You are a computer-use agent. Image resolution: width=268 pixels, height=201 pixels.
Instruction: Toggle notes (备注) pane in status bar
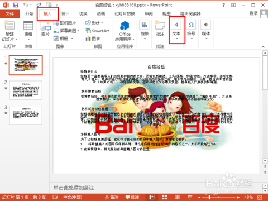112,197
